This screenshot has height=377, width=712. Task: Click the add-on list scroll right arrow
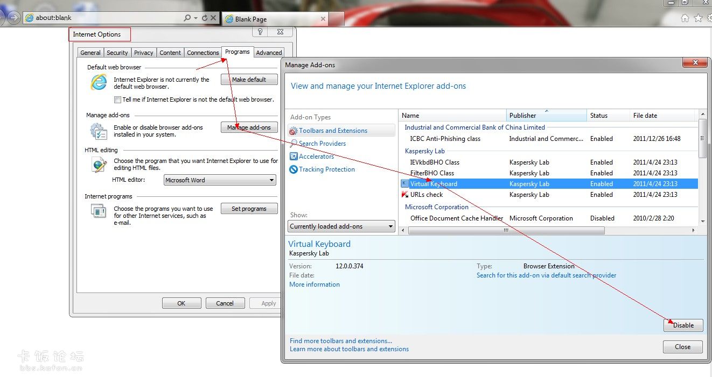(694, 230)
